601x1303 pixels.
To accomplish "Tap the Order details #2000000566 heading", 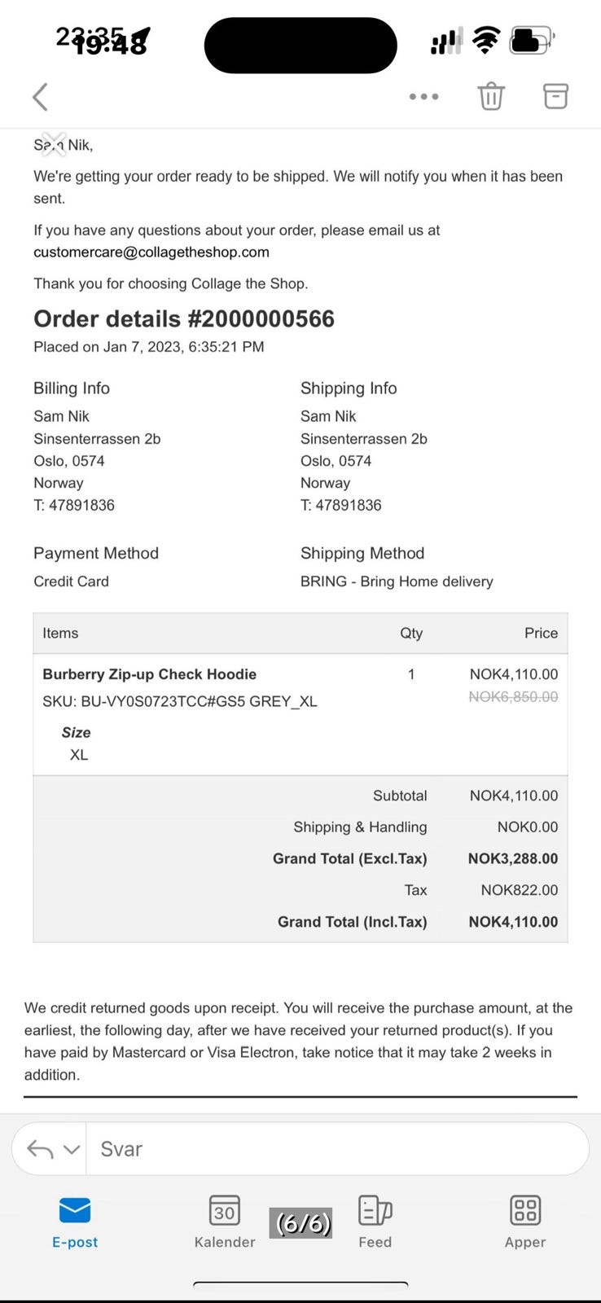I will coord(184,318).
